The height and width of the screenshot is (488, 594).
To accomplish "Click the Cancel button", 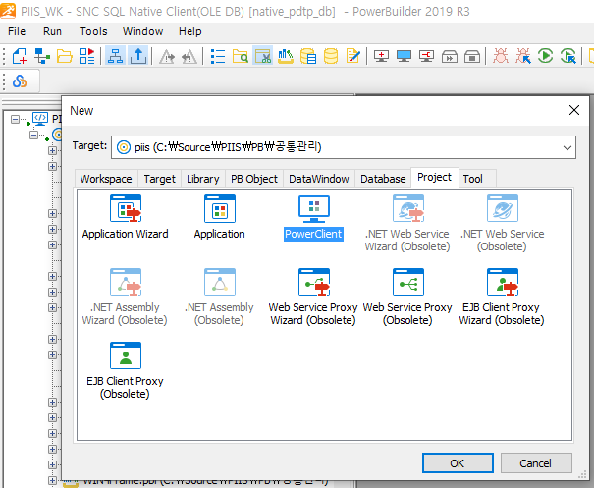I will 536,463.
